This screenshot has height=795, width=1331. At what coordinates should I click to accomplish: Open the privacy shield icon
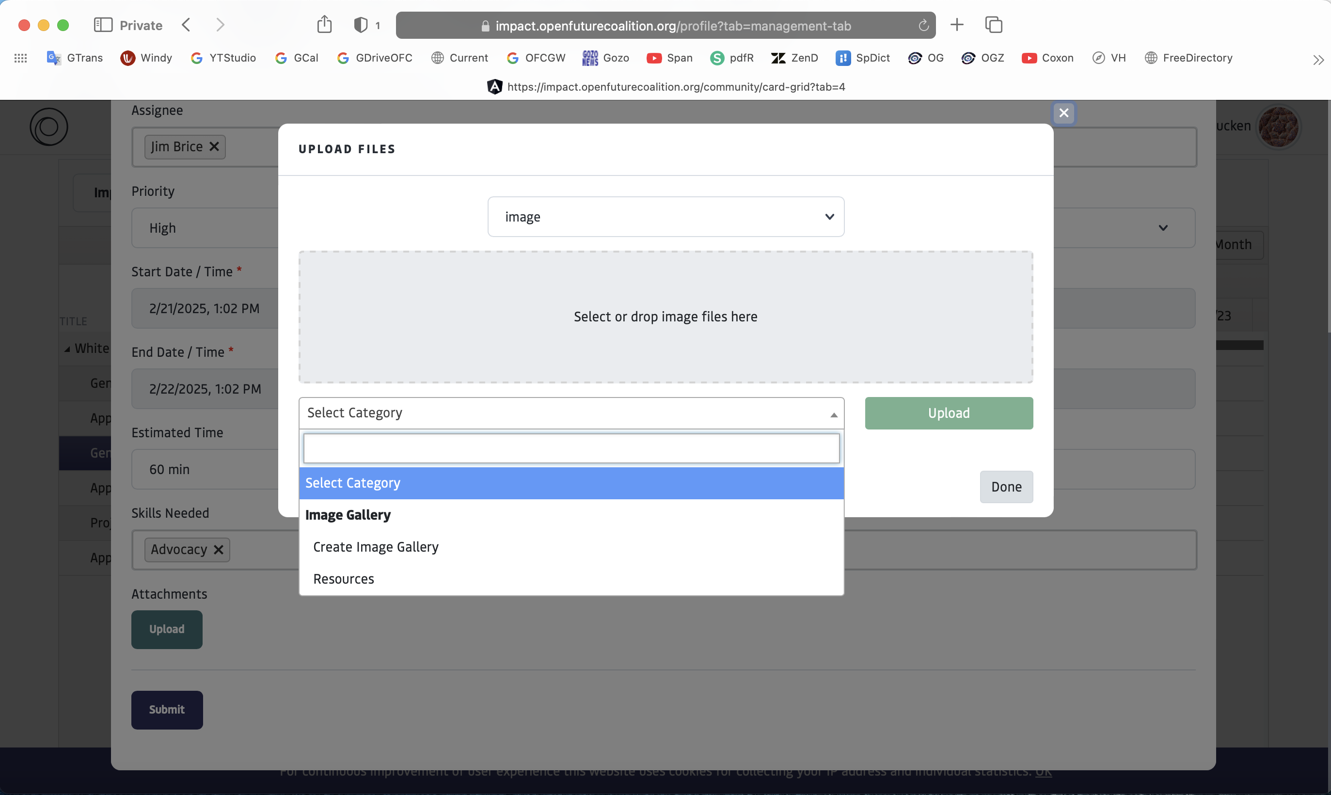[361, 25]
